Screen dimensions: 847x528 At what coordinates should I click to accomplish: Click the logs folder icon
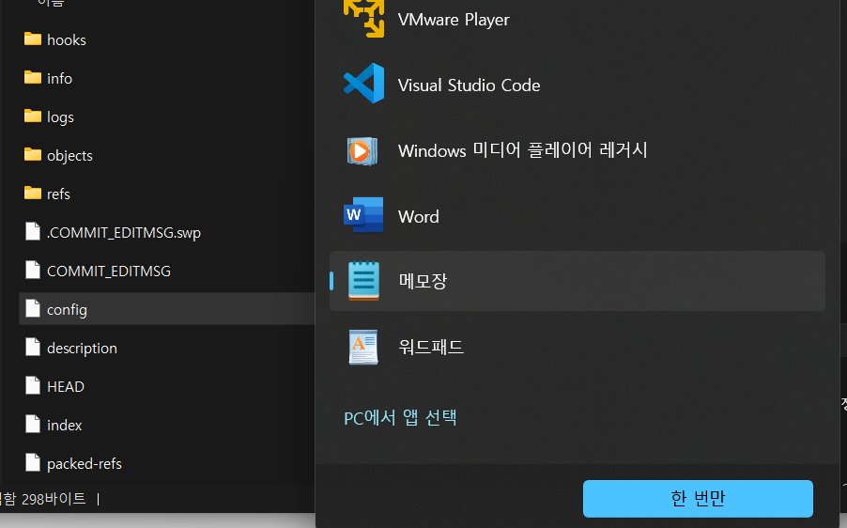(x=33, y=116)
